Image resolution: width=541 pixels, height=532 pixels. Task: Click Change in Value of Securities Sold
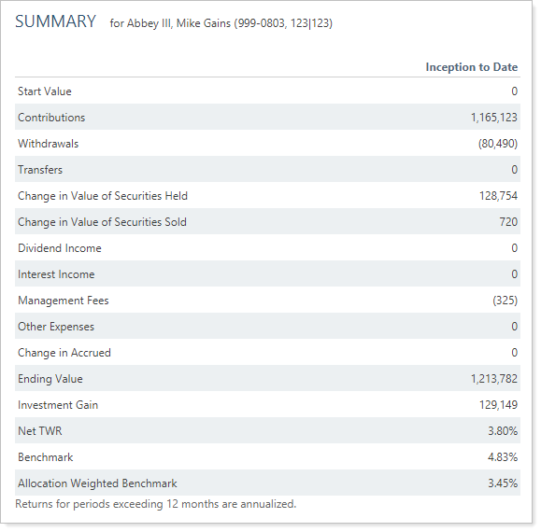102,222
